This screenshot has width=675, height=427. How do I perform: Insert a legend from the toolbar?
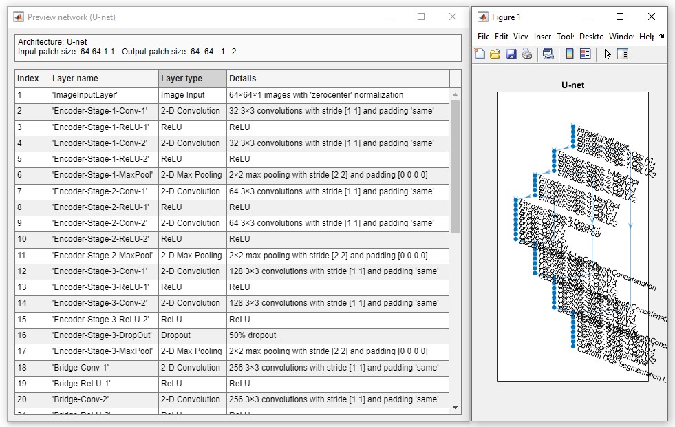(x=586, y=54)
